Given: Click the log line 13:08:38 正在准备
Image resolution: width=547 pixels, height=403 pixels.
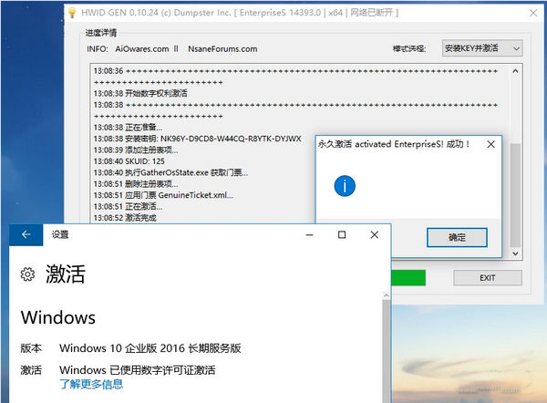Looking at the screenshot, I should [128, 127].
